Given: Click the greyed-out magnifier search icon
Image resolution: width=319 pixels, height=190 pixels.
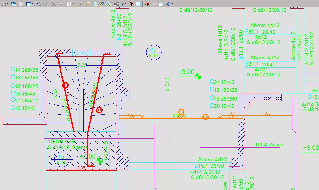Looking at the screenshot, I should click(x=46, y=4).
